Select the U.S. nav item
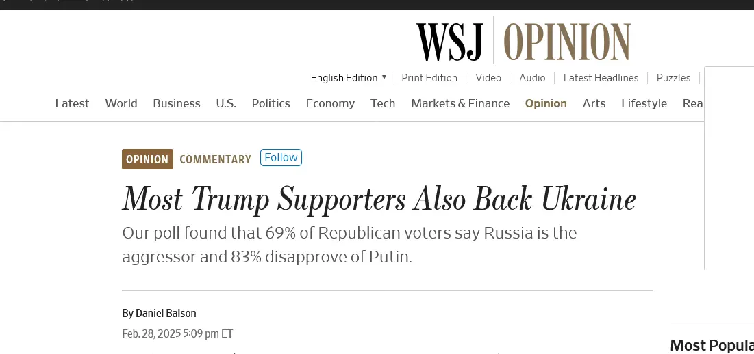 click(x=226, y=103)
